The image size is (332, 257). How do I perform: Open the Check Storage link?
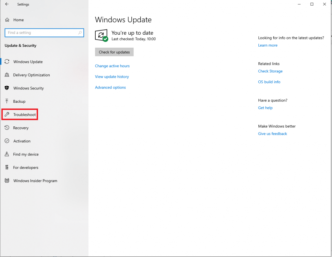pos(270,71)
